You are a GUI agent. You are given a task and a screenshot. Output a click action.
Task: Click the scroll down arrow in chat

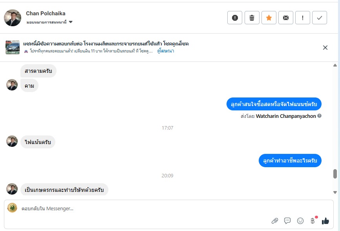click(335, 192)
